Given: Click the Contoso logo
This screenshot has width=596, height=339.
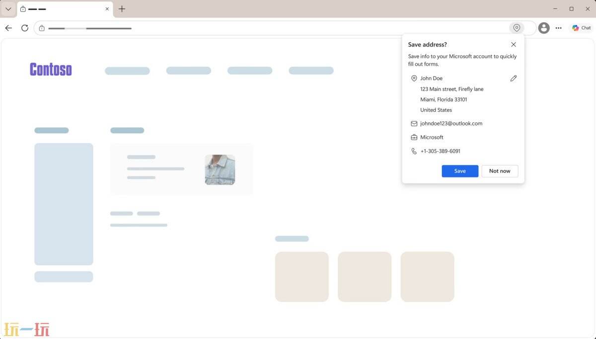Looking at the screenshot, I should click(51, 69).
